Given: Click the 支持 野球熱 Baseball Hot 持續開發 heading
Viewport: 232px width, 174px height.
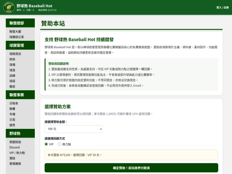Looking at the screenshot, I should coord(79,40).
